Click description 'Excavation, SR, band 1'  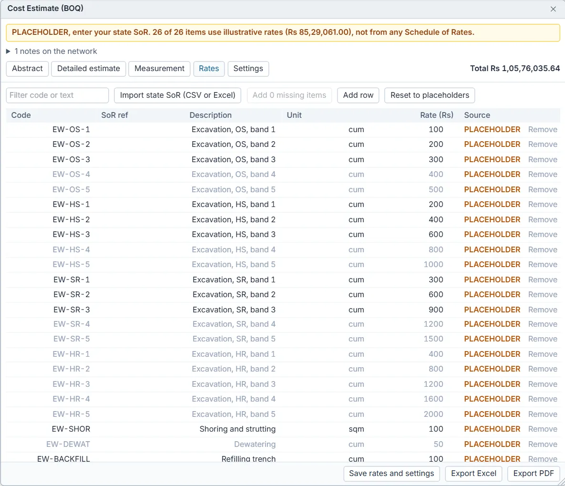234,279
